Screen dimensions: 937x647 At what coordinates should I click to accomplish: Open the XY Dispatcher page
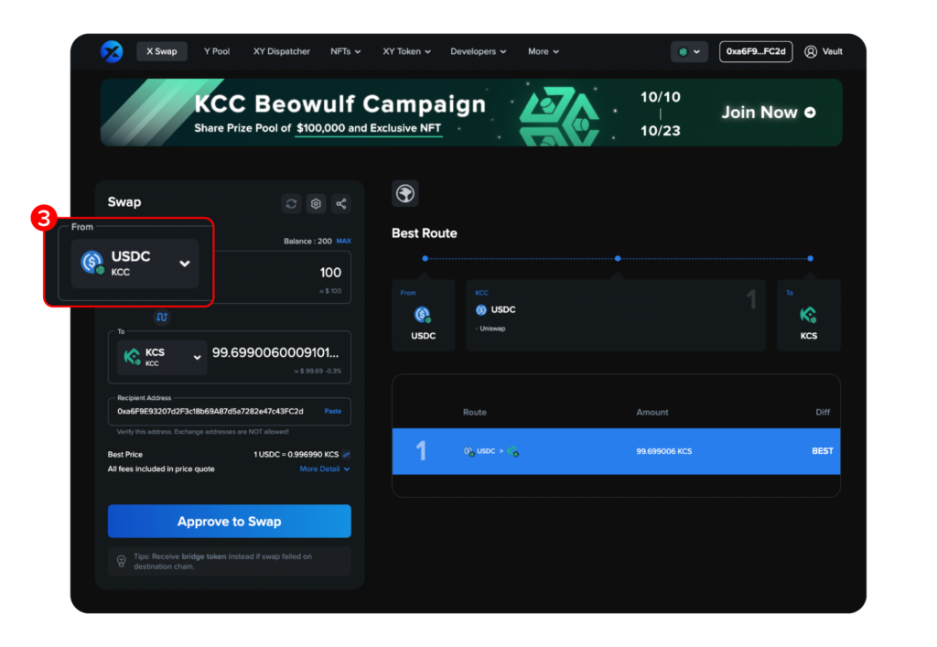(282, 51)
